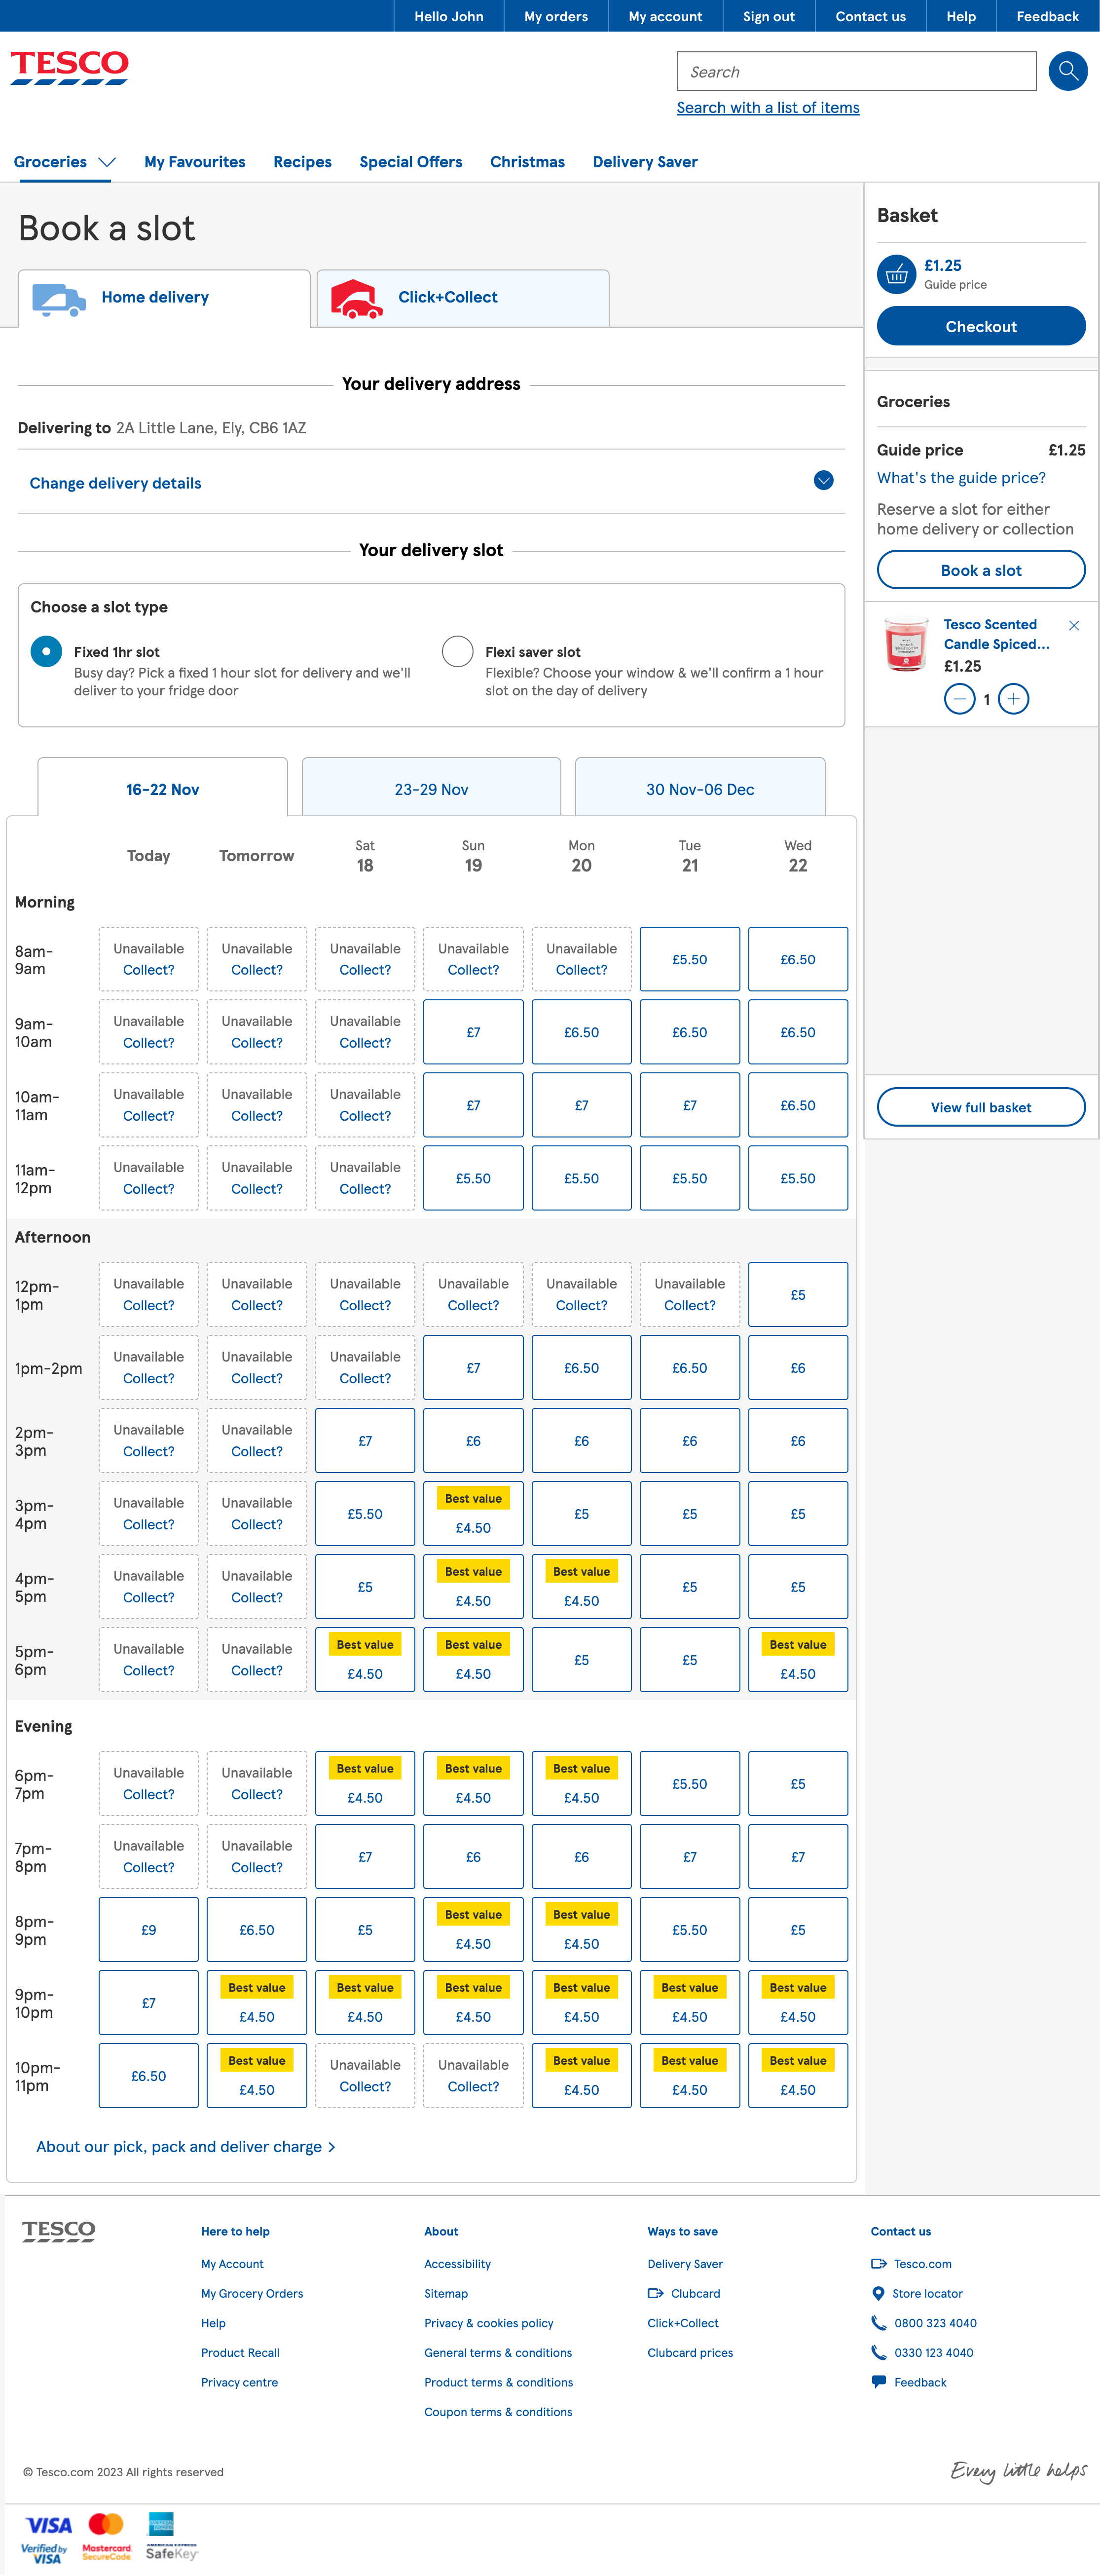Click the magnifying glass search button
1100x2576 pixels.
[1067, 71]
